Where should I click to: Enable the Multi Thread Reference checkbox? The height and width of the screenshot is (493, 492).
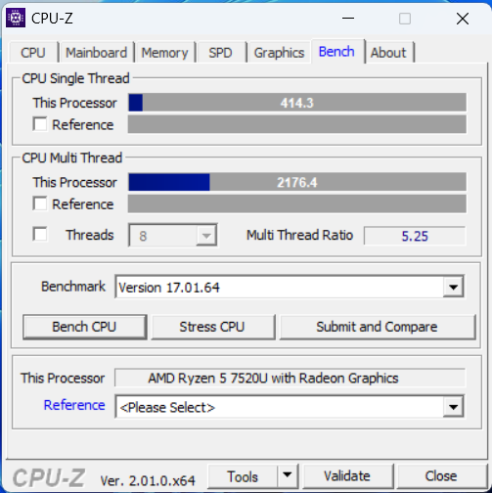coord(40,203)
